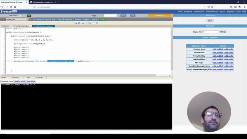This screenshot has width=247, height=139.
Task: Click the Start button
Action: tap(123, 15)
